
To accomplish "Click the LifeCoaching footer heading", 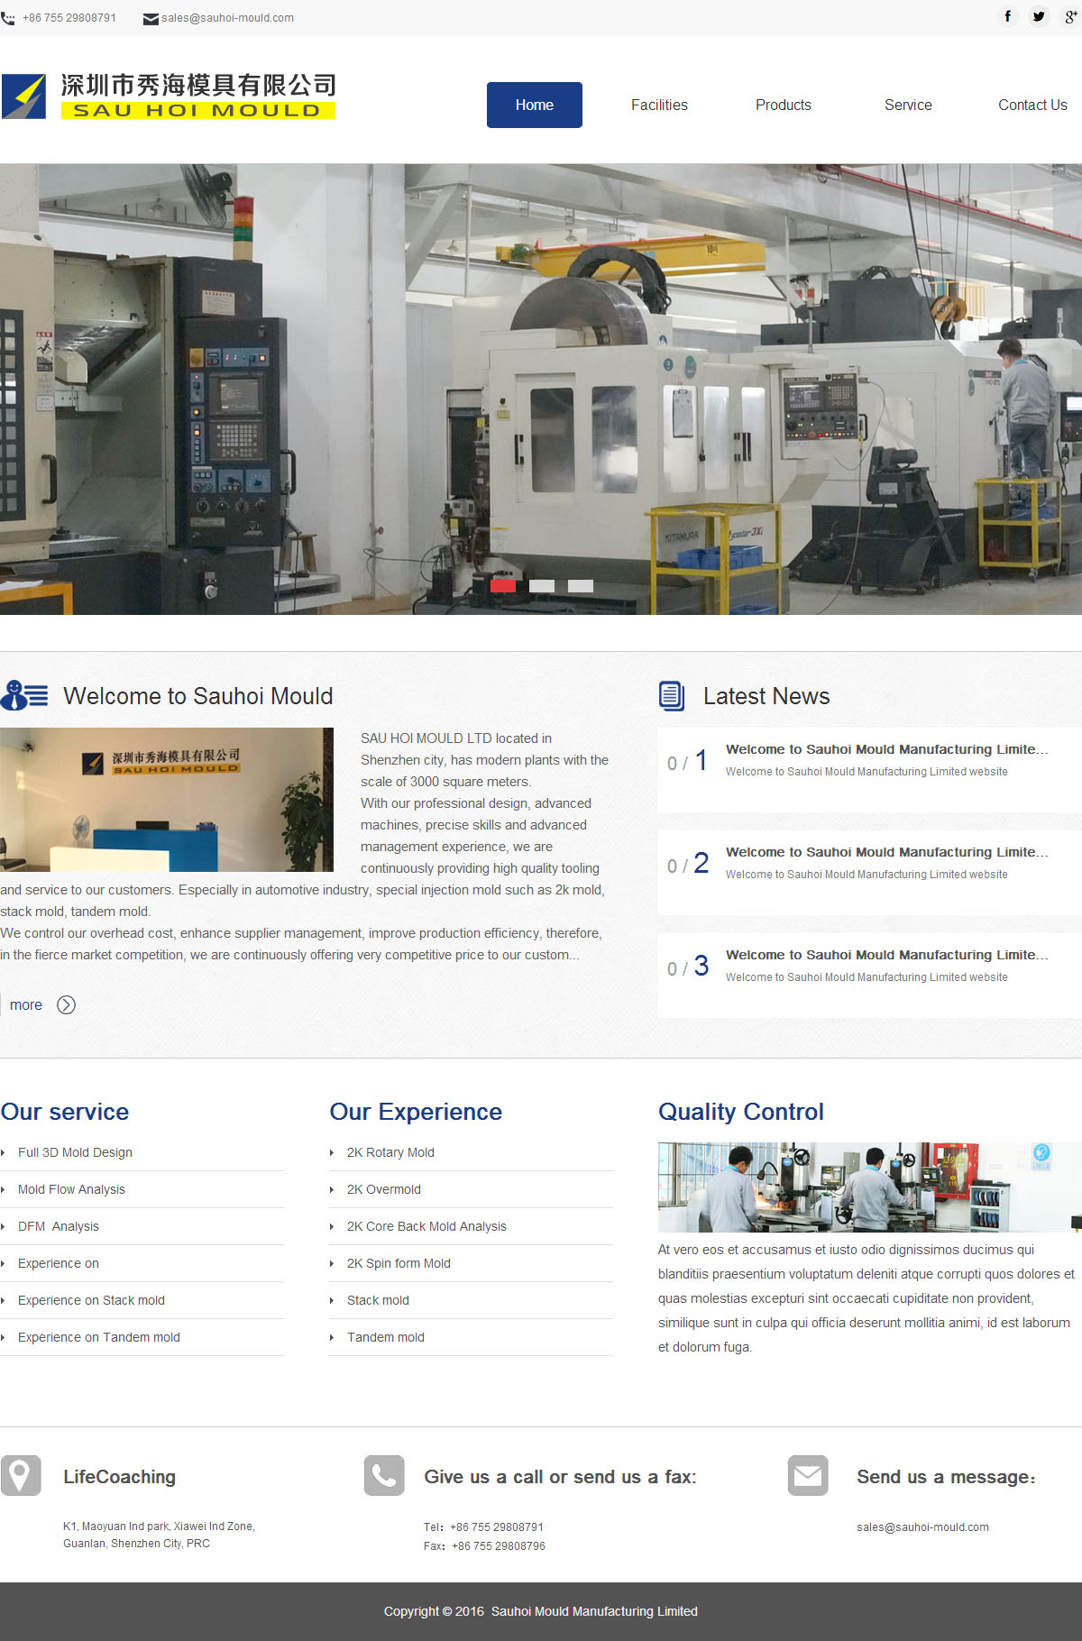I will coord(119,1477).
